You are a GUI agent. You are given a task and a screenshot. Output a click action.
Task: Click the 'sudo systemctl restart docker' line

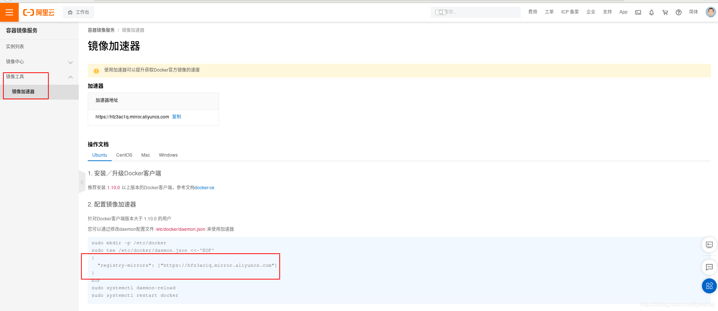pyautogui.click(x=135, y=296)
